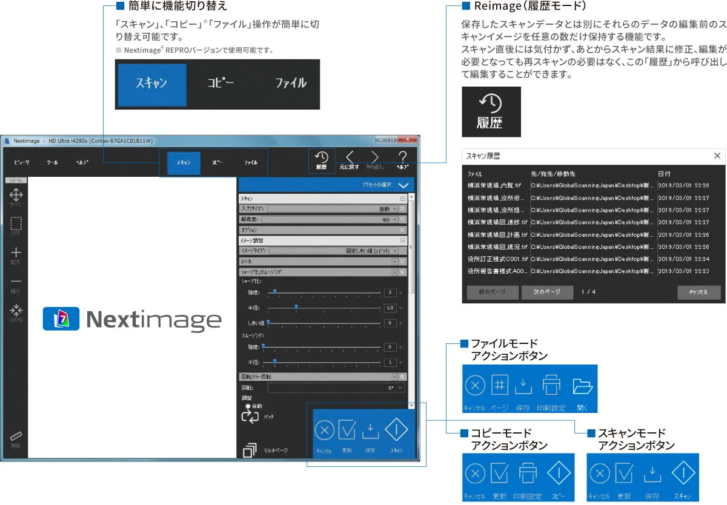Adjust the シャープ化 強度 slider

coord(276,292)
